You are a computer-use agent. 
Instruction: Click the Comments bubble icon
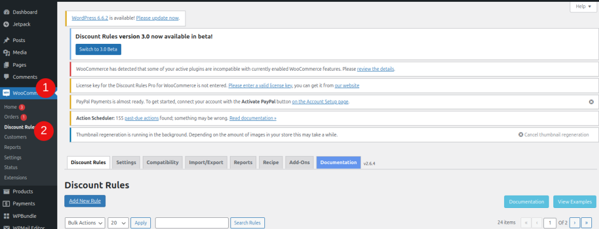click(6, 77)
